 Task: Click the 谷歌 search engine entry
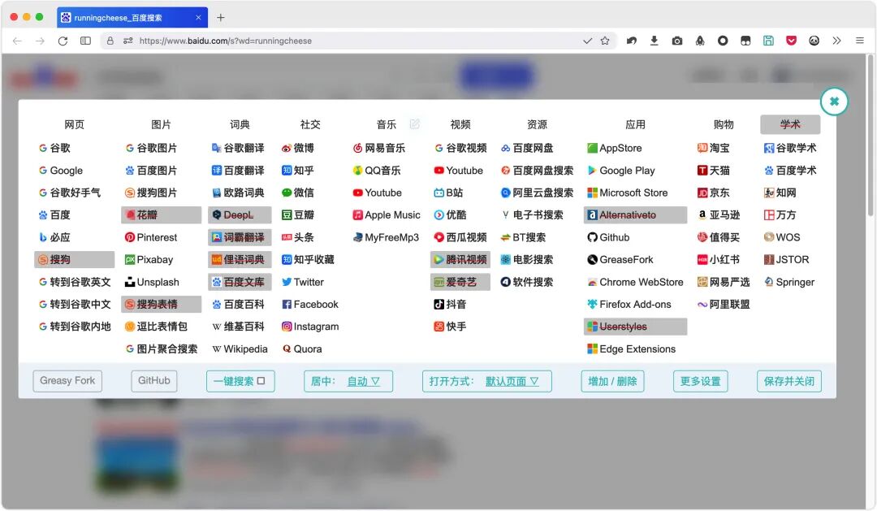[54, 149]
